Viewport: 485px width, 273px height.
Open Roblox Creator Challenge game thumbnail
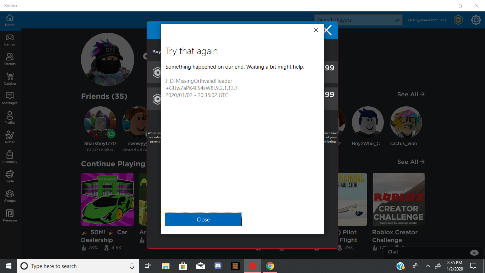point(399,199)
